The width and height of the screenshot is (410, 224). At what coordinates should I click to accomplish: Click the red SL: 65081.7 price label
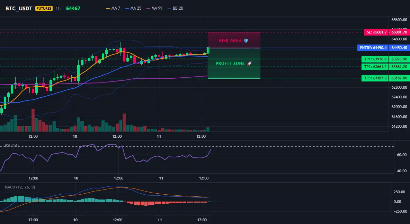376,32
